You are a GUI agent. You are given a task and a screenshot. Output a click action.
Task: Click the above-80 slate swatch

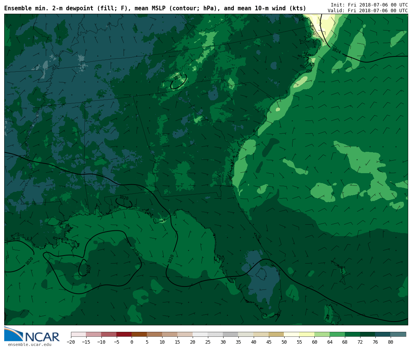[x=399, y=334]
